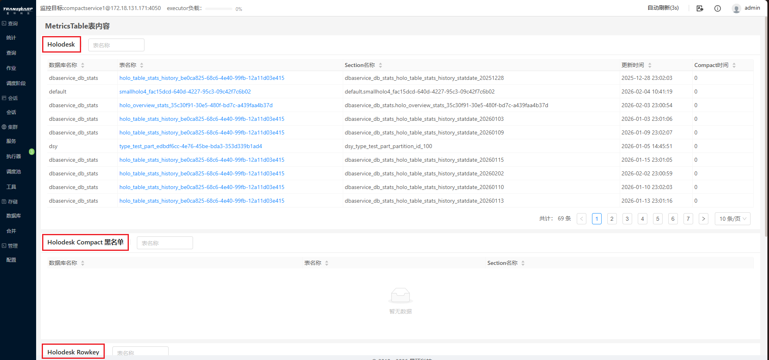Go to page 4 of results
This screenshot has width=769, height=360.
pos(642,219)
